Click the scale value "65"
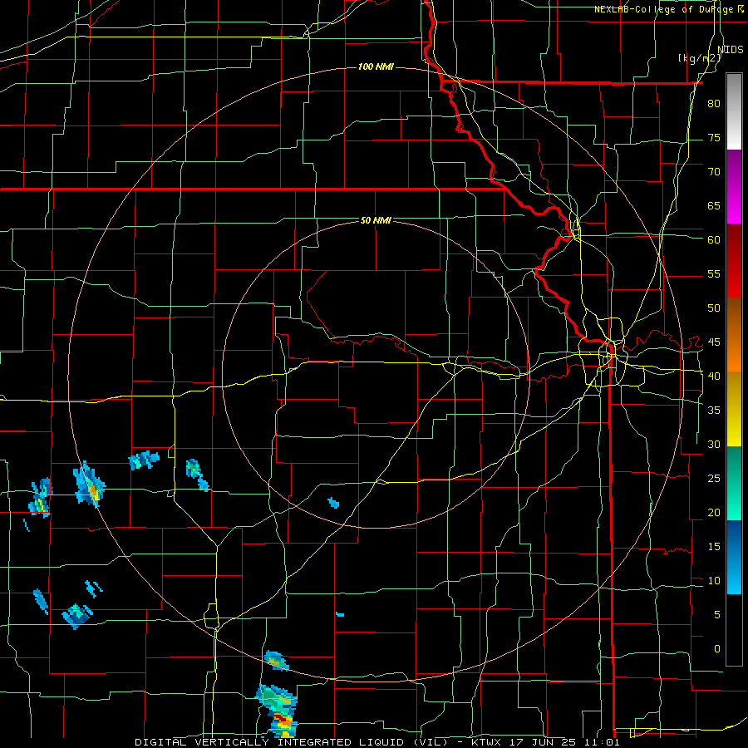The width and height of the screenshot is (748, 748). click(x=714, y=205)
